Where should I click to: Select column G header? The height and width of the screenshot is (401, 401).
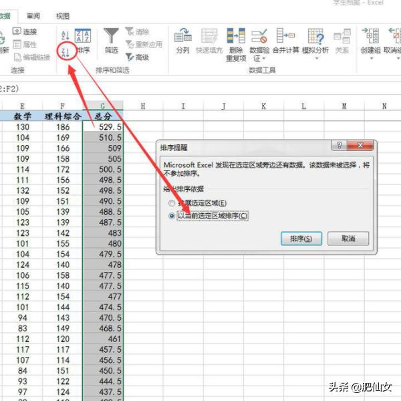coord(103,106)
